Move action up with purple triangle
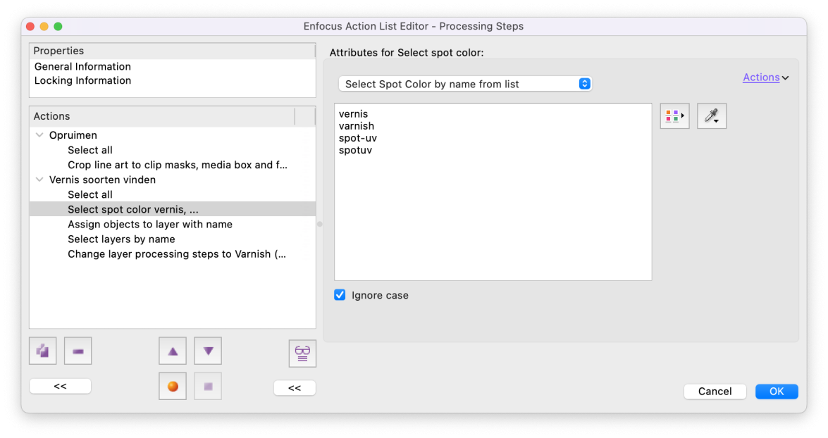The height and width of the screenshot is (438, 828). 173,351
